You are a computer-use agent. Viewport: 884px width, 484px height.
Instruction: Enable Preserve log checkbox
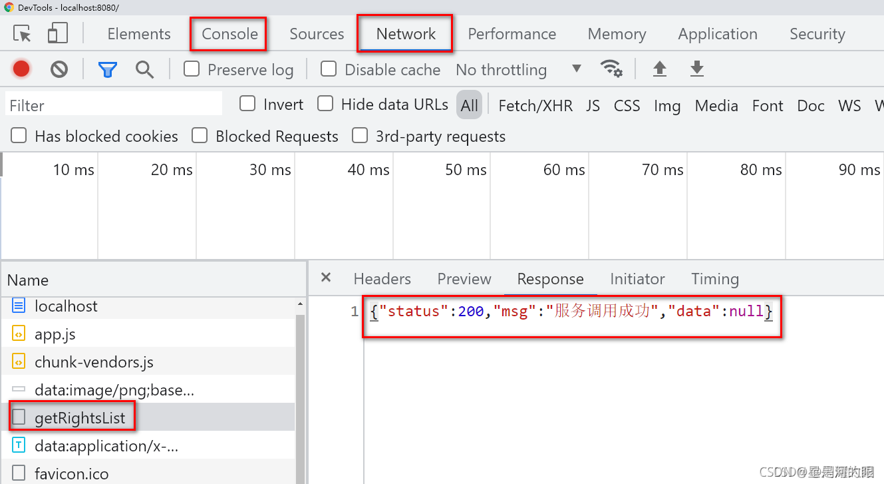[x=192, y=69]
